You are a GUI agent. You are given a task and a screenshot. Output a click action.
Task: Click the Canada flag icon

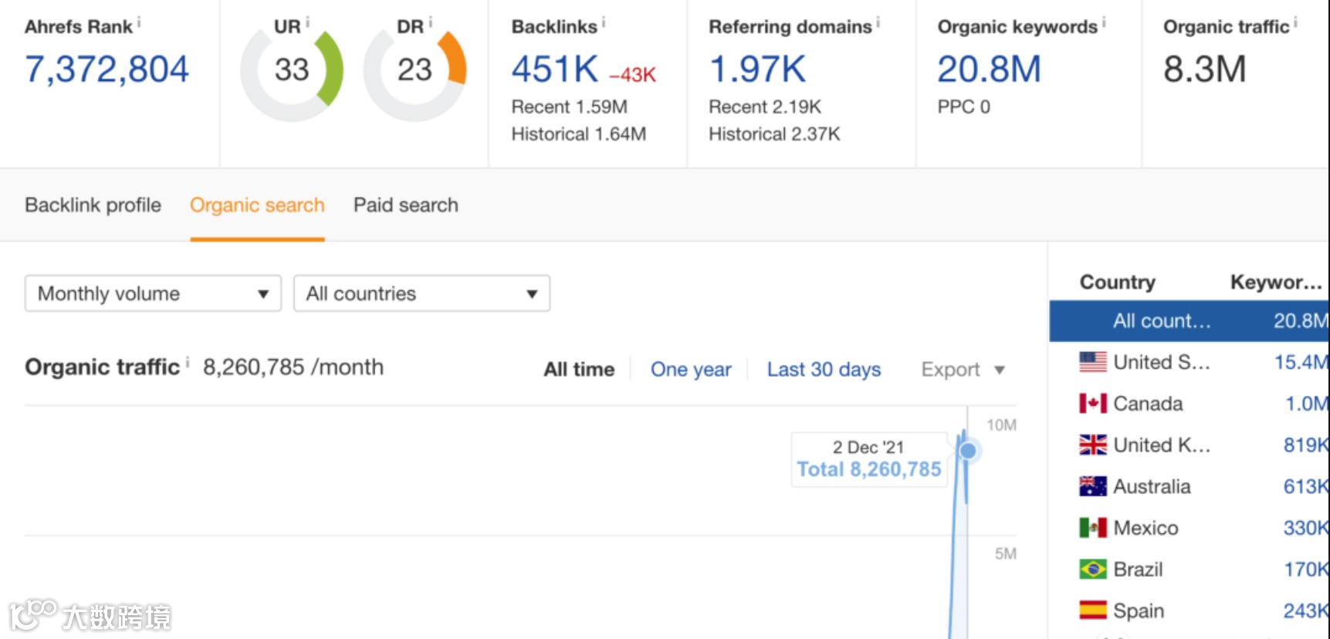(1093, 404)
